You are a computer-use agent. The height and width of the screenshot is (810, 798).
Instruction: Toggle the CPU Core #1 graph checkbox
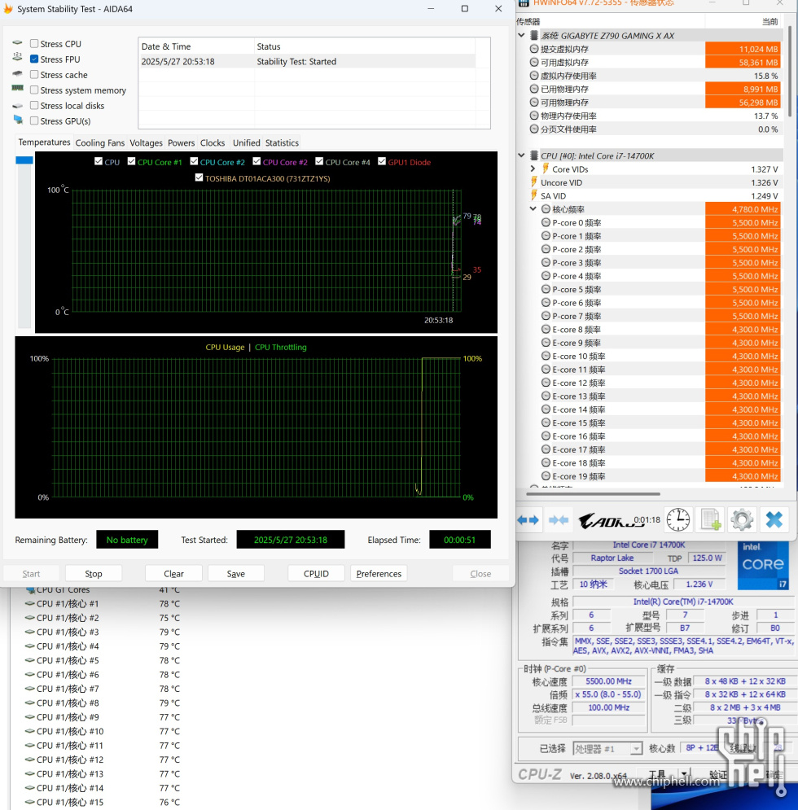coord(131,161)
